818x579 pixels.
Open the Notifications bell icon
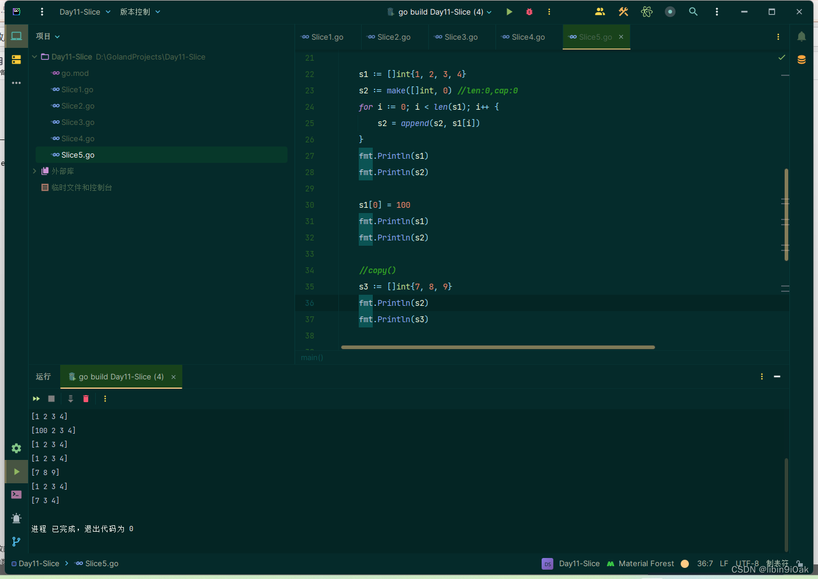coord(802,37)
